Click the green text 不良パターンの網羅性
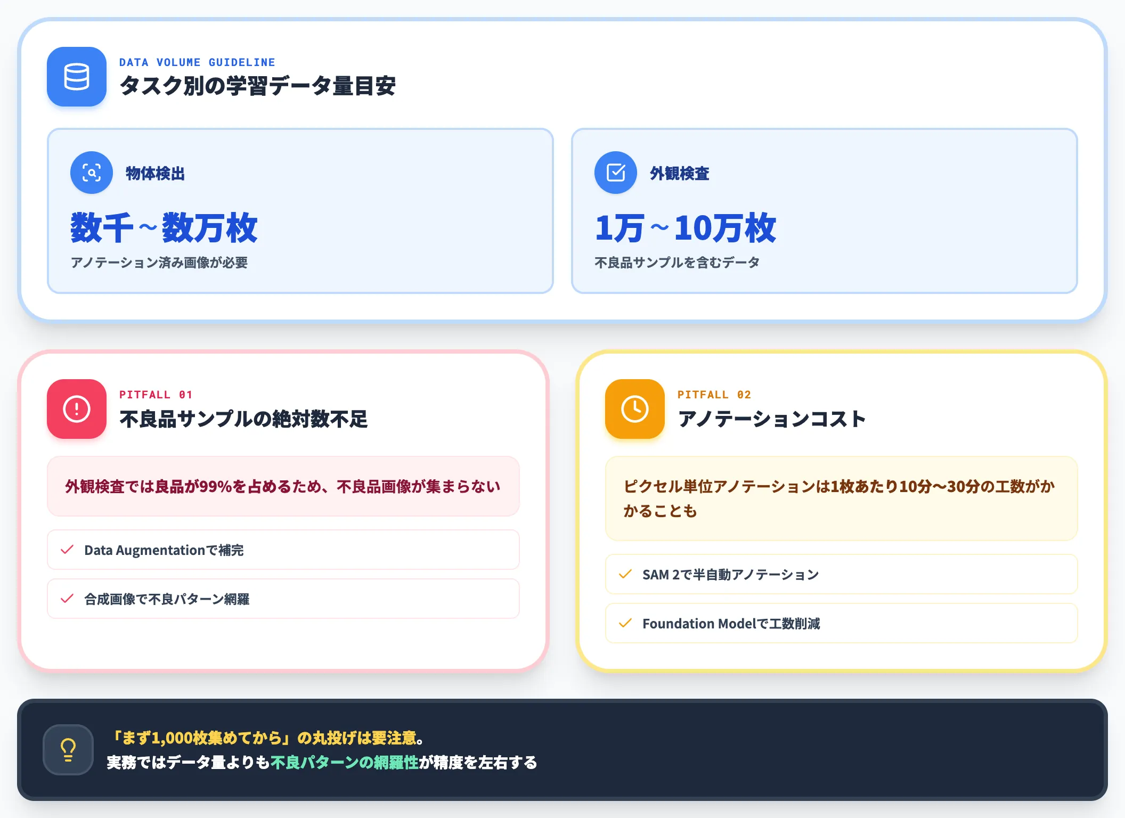The width and height of the screenshot is (1125, 818). [345, 762]
